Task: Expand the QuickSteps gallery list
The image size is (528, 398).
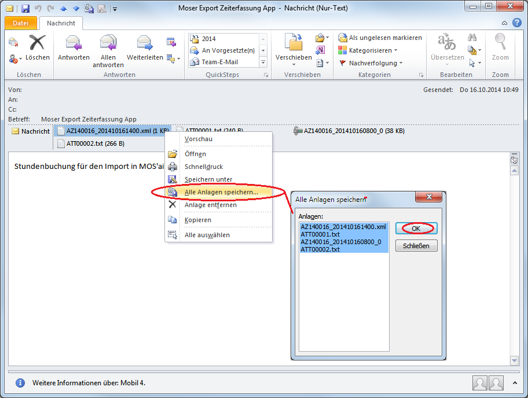Action: (263, 62)
